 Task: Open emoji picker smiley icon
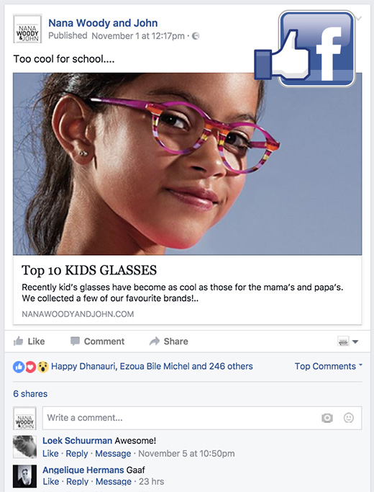[349, 418]
